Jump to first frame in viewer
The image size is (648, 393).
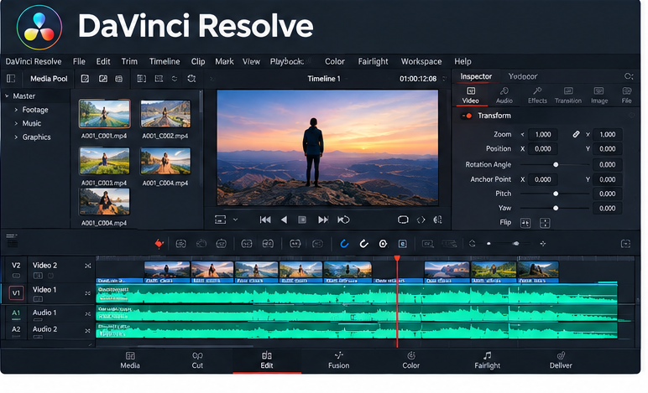tap(265, 220)
